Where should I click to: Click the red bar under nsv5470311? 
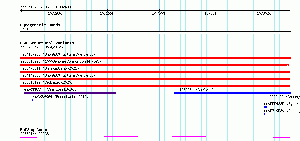pos(155,72)
